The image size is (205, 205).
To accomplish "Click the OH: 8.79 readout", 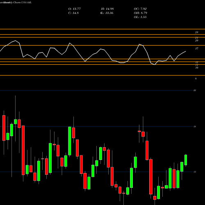I will [x=140, y=13].
